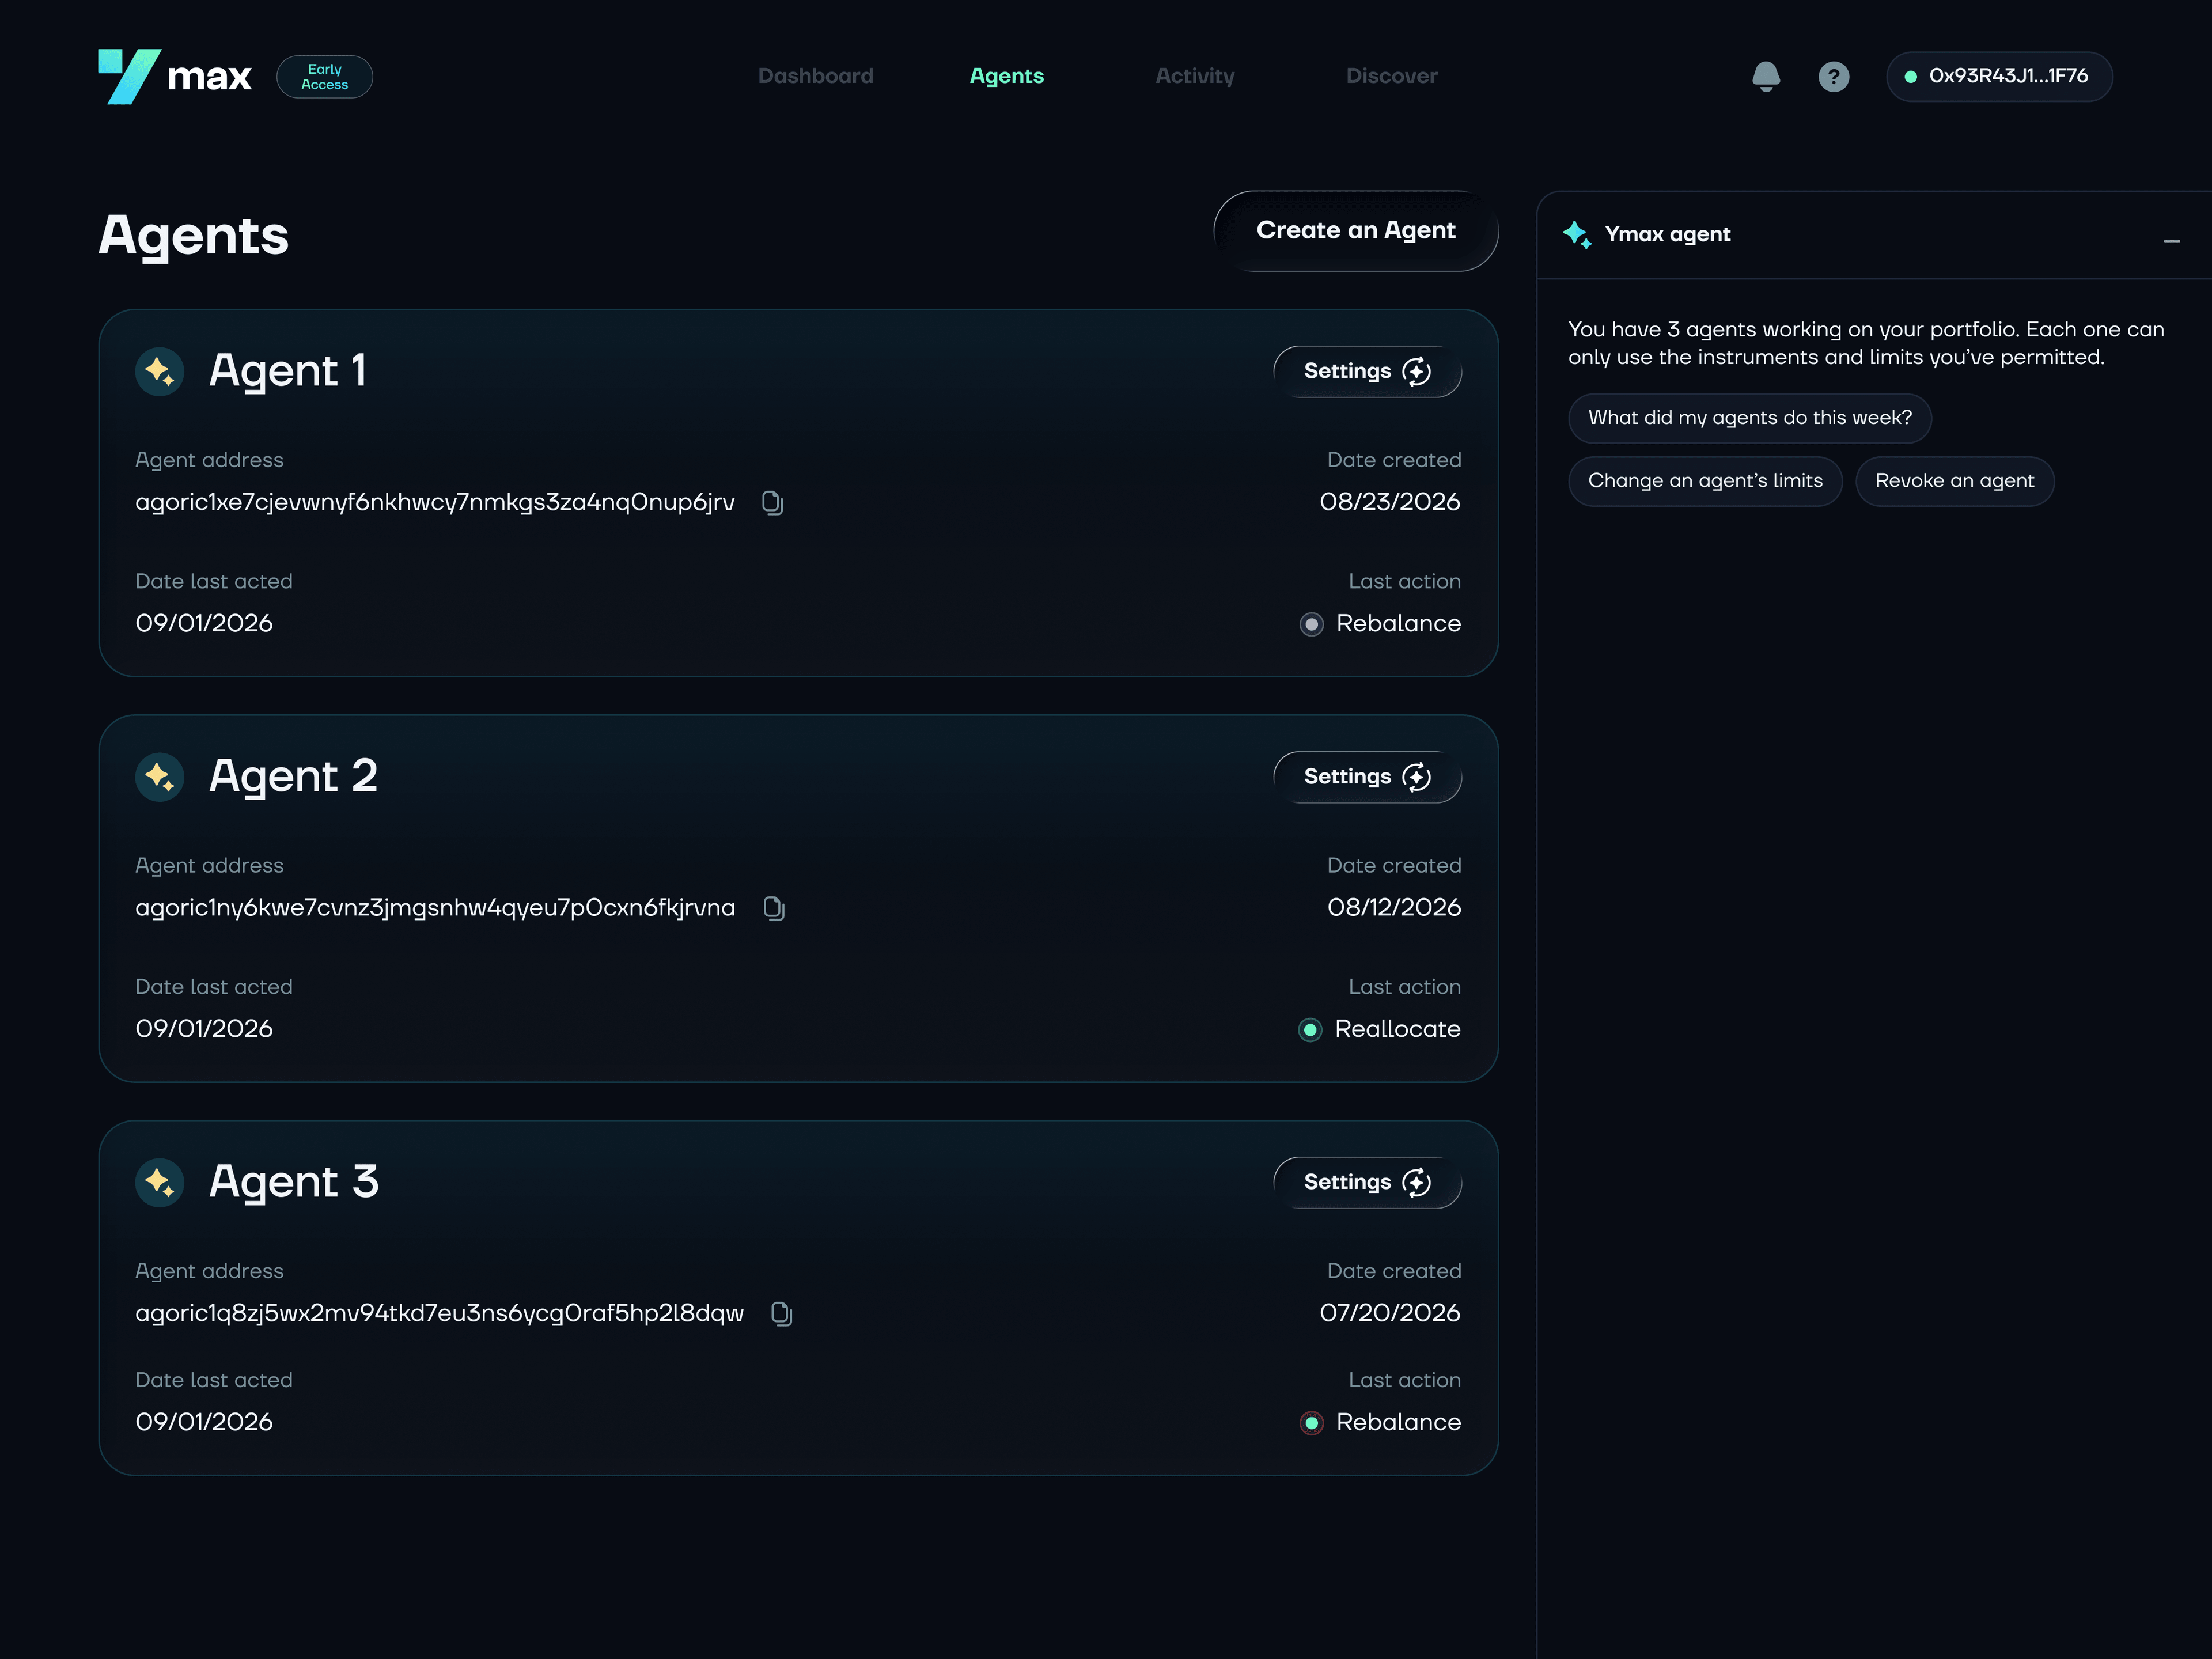
Task: Click Agent 3 Rebalance status dot
Action: 1311,1422
